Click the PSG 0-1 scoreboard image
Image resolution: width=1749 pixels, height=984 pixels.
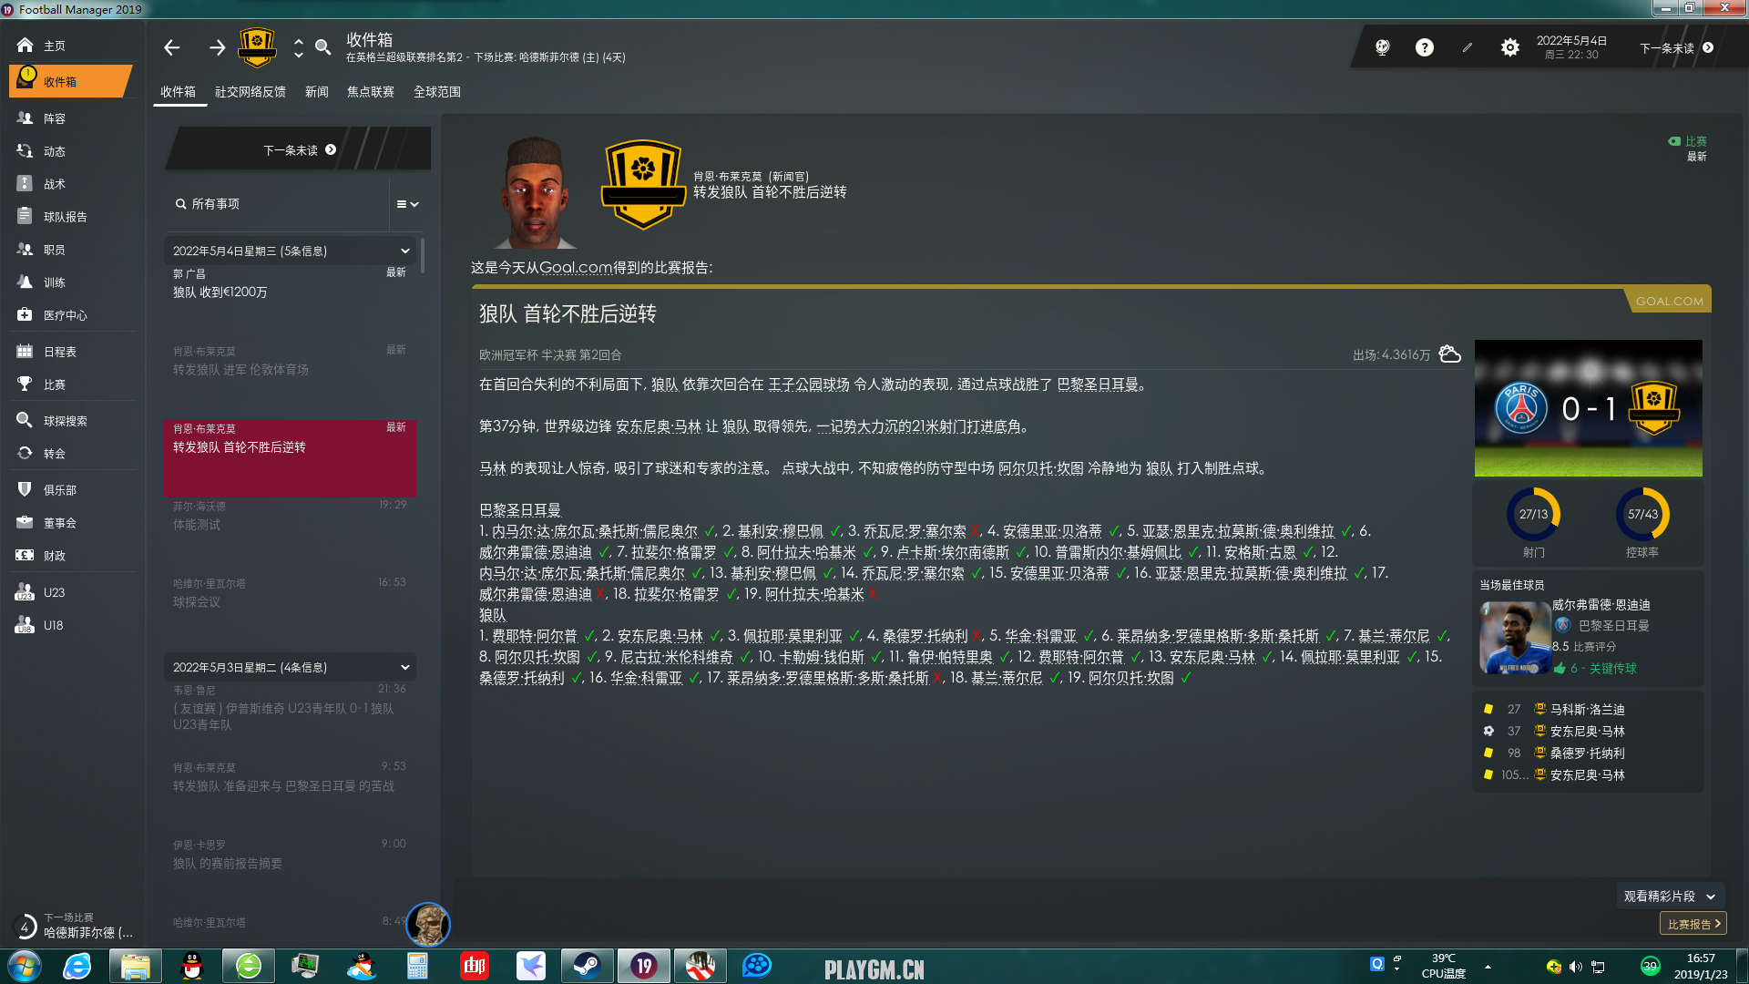(x=1588, y=408)
